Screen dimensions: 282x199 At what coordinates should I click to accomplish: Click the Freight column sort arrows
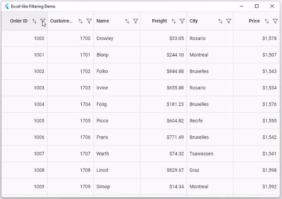coord(173,21)
